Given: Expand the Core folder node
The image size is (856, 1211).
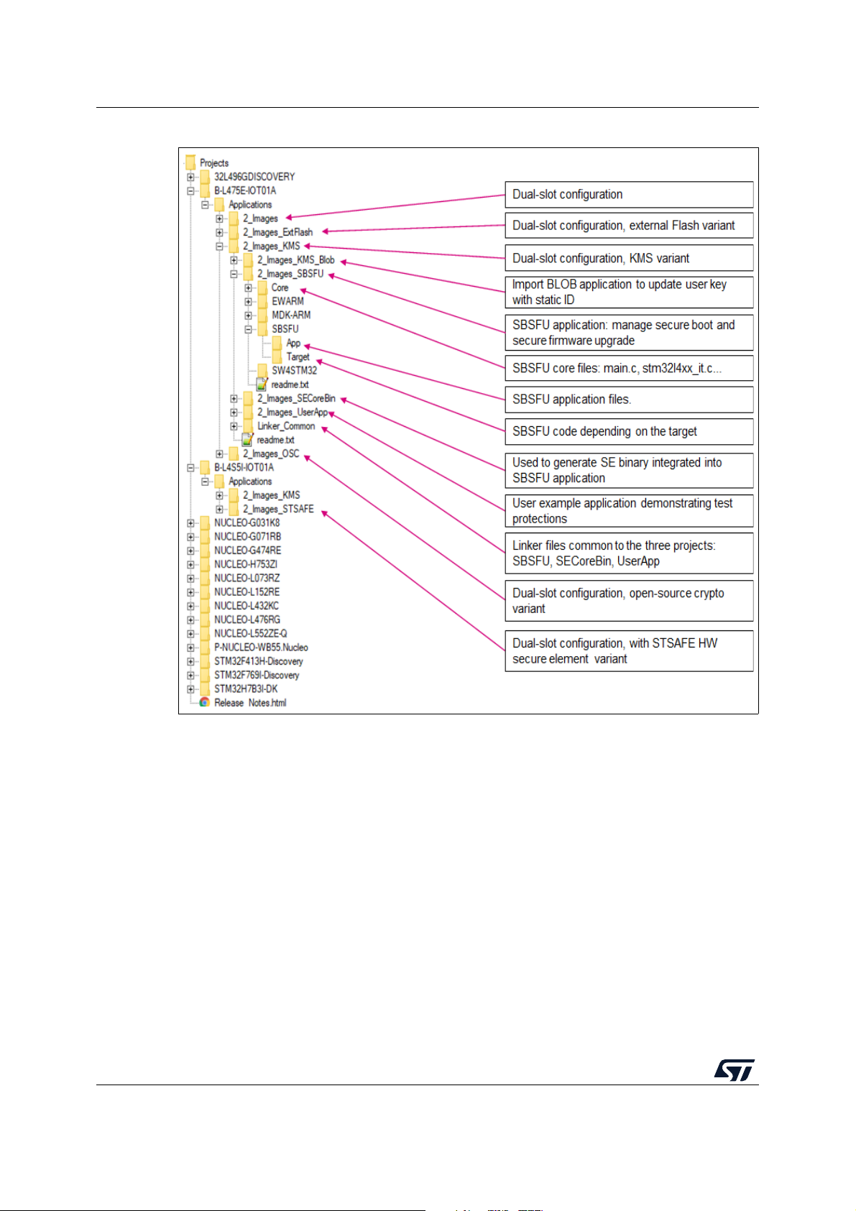Looking at the screenshot, I should [248, 287].
